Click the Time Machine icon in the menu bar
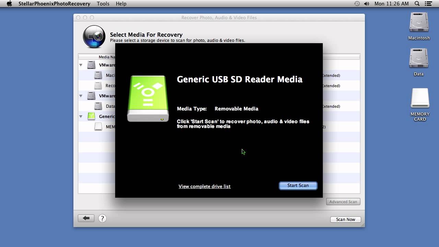 pyautogui.click(x=357, y=4)
